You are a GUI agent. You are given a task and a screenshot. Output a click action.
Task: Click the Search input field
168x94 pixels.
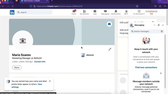[x=34, y=12]
